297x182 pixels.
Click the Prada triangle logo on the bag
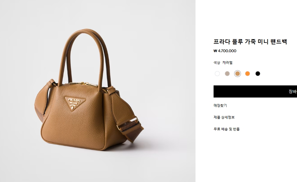[75, 103]
